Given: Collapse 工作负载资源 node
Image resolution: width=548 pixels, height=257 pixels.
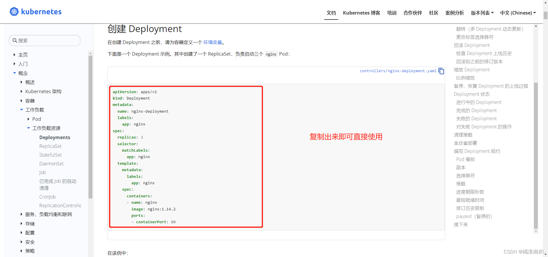Looking at the screenshot, I should point(28,128).
